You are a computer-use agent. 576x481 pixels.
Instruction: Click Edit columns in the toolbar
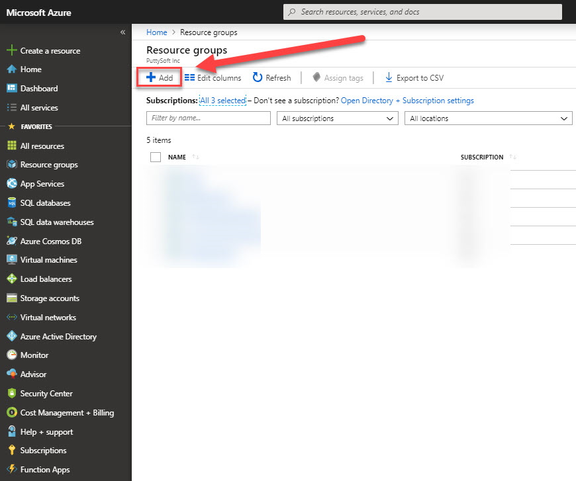[x=213, y=78]
